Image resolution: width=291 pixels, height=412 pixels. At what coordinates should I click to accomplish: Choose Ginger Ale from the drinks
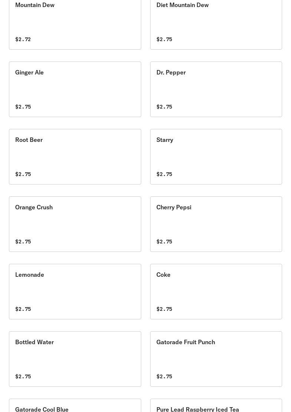[x=75, y=89]
